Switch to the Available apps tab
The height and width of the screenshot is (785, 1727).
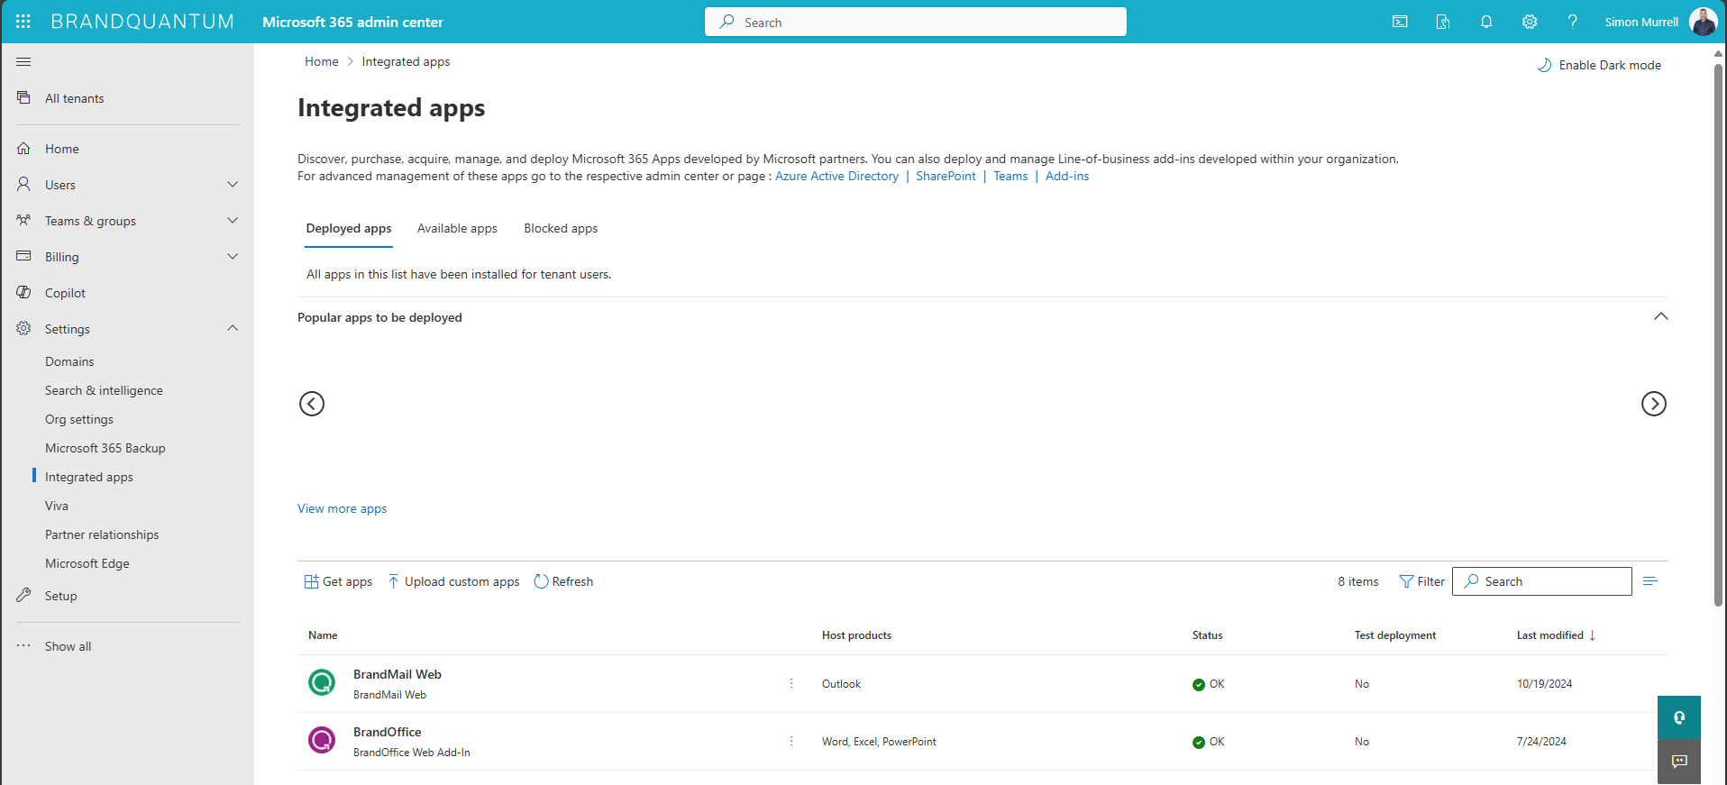(x=457, y=229)
